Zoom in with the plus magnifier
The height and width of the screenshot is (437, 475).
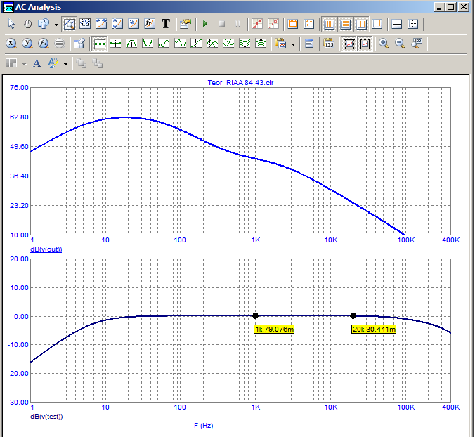tap(384, 44)
